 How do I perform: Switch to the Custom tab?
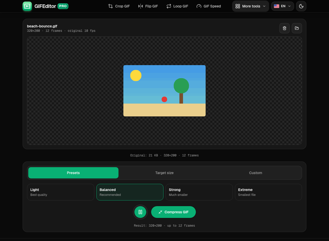pos(255,173)
